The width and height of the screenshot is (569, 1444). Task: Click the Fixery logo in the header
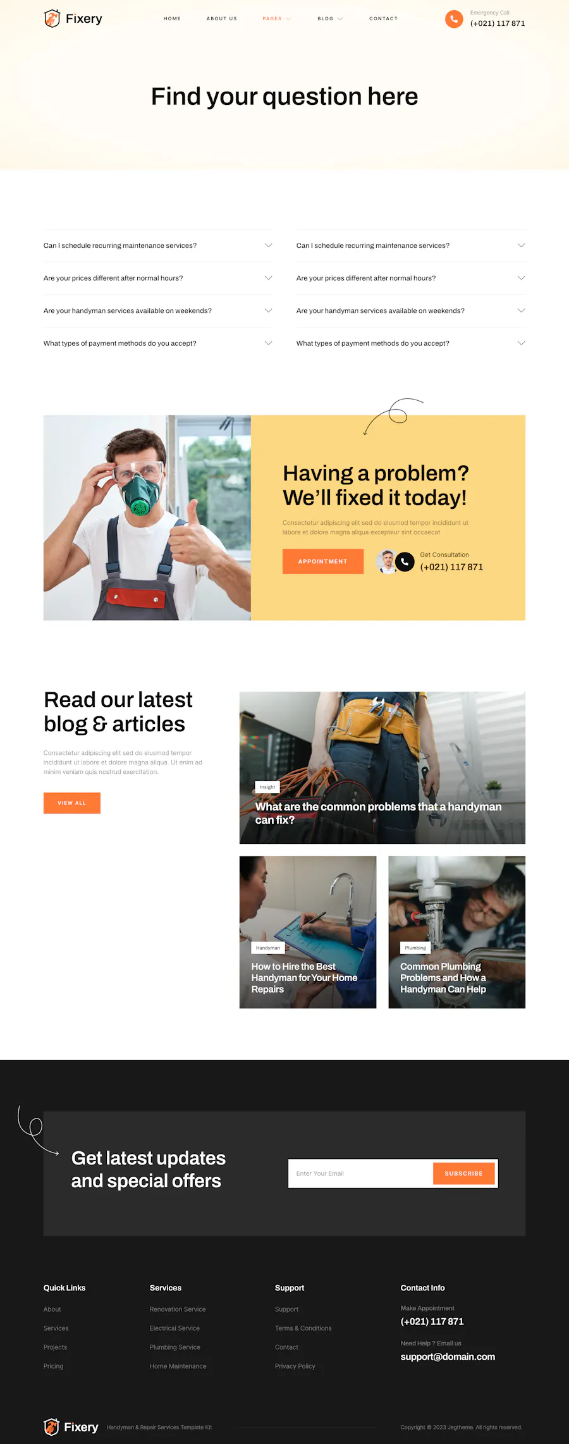click(x=73, y=19)
